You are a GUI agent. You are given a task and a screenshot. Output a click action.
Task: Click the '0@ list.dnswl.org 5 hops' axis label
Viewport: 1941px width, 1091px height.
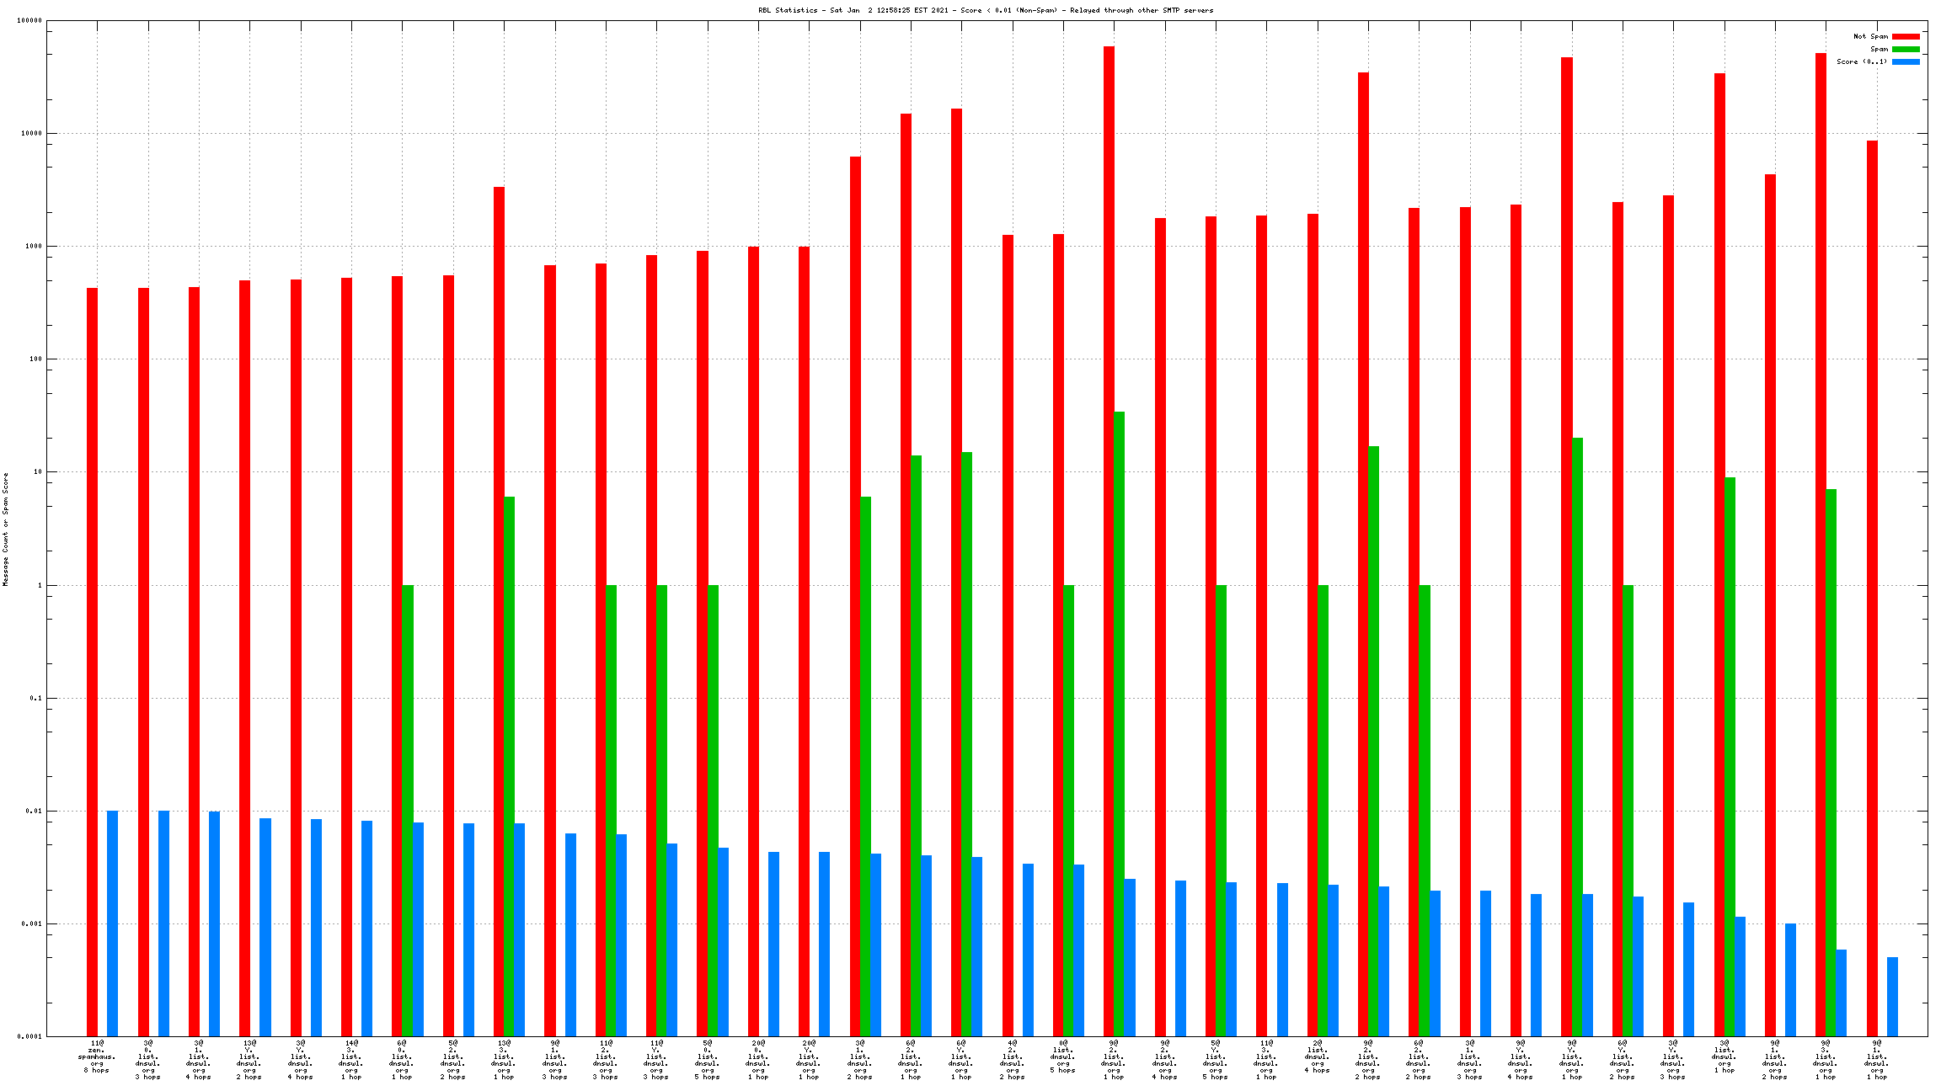pos(1062,1056)
